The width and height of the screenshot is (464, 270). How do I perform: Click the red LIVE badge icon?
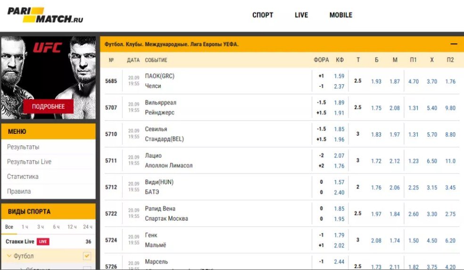43,242
